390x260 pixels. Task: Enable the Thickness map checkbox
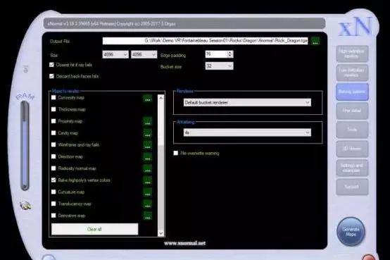[x=54, y=109]
